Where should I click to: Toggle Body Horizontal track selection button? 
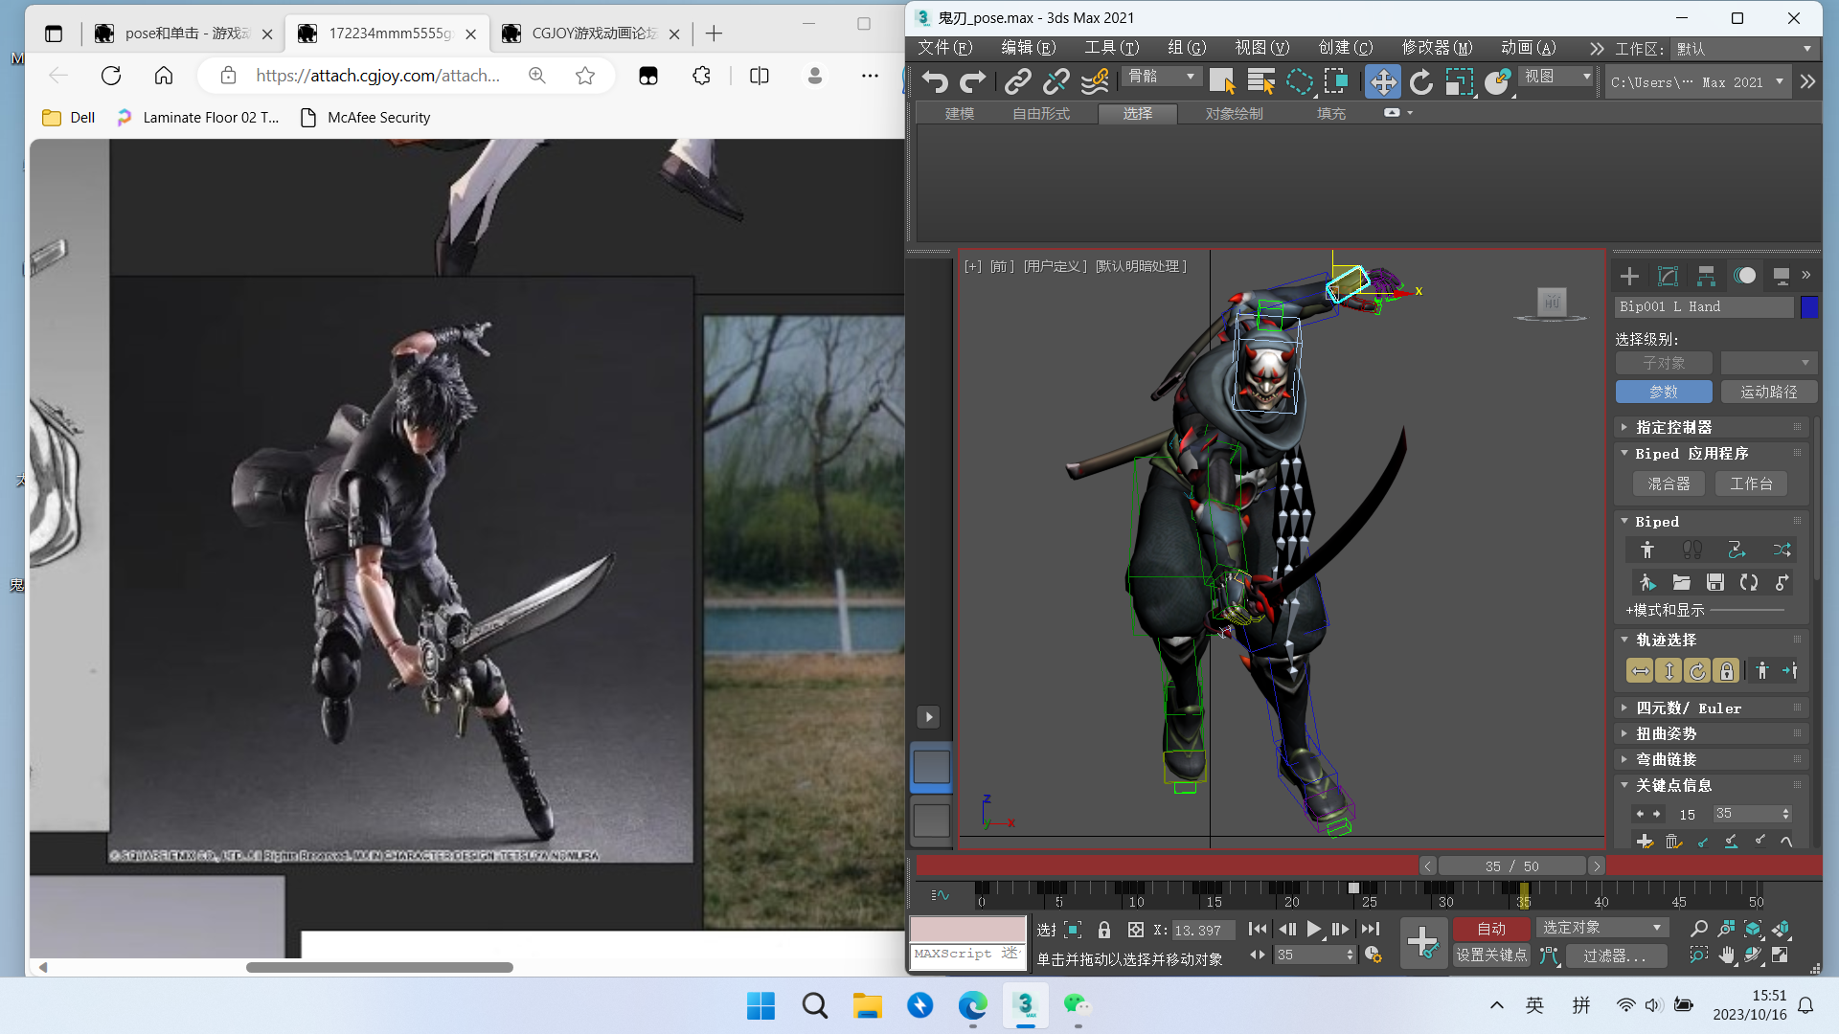[1641, 671]
